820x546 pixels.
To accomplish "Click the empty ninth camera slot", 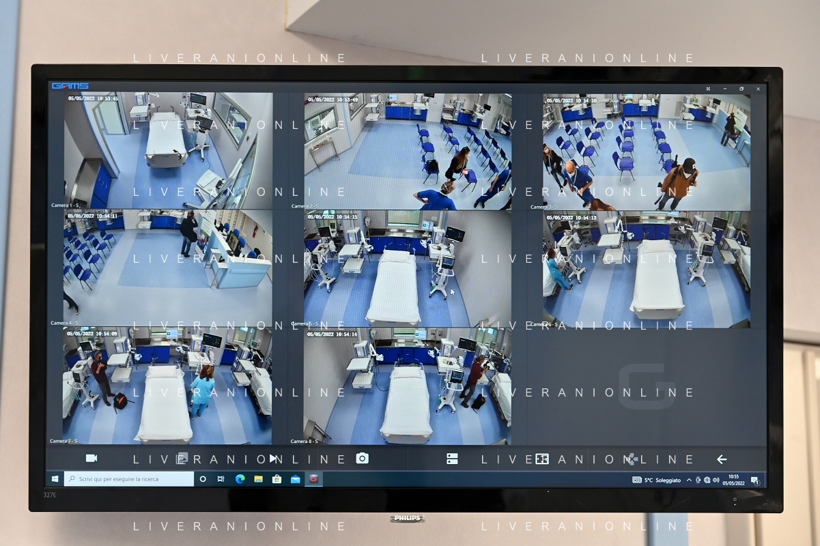I will [646, 386].
